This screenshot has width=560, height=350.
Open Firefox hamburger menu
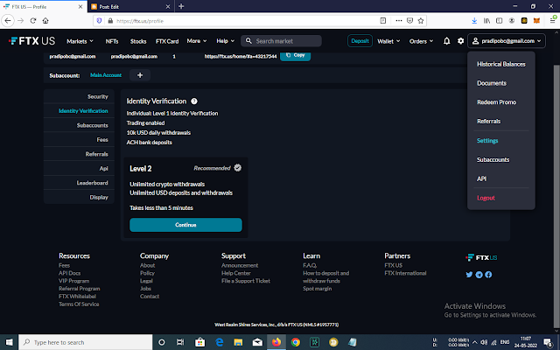(552, 21)
